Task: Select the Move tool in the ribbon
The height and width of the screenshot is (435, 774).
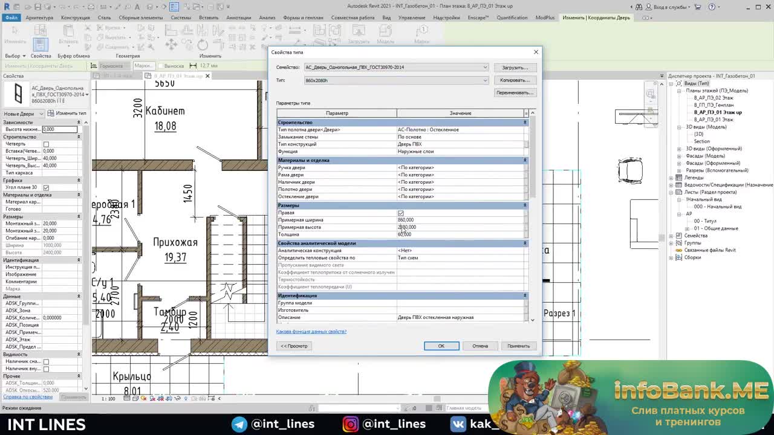Action: tap(171, 45)
